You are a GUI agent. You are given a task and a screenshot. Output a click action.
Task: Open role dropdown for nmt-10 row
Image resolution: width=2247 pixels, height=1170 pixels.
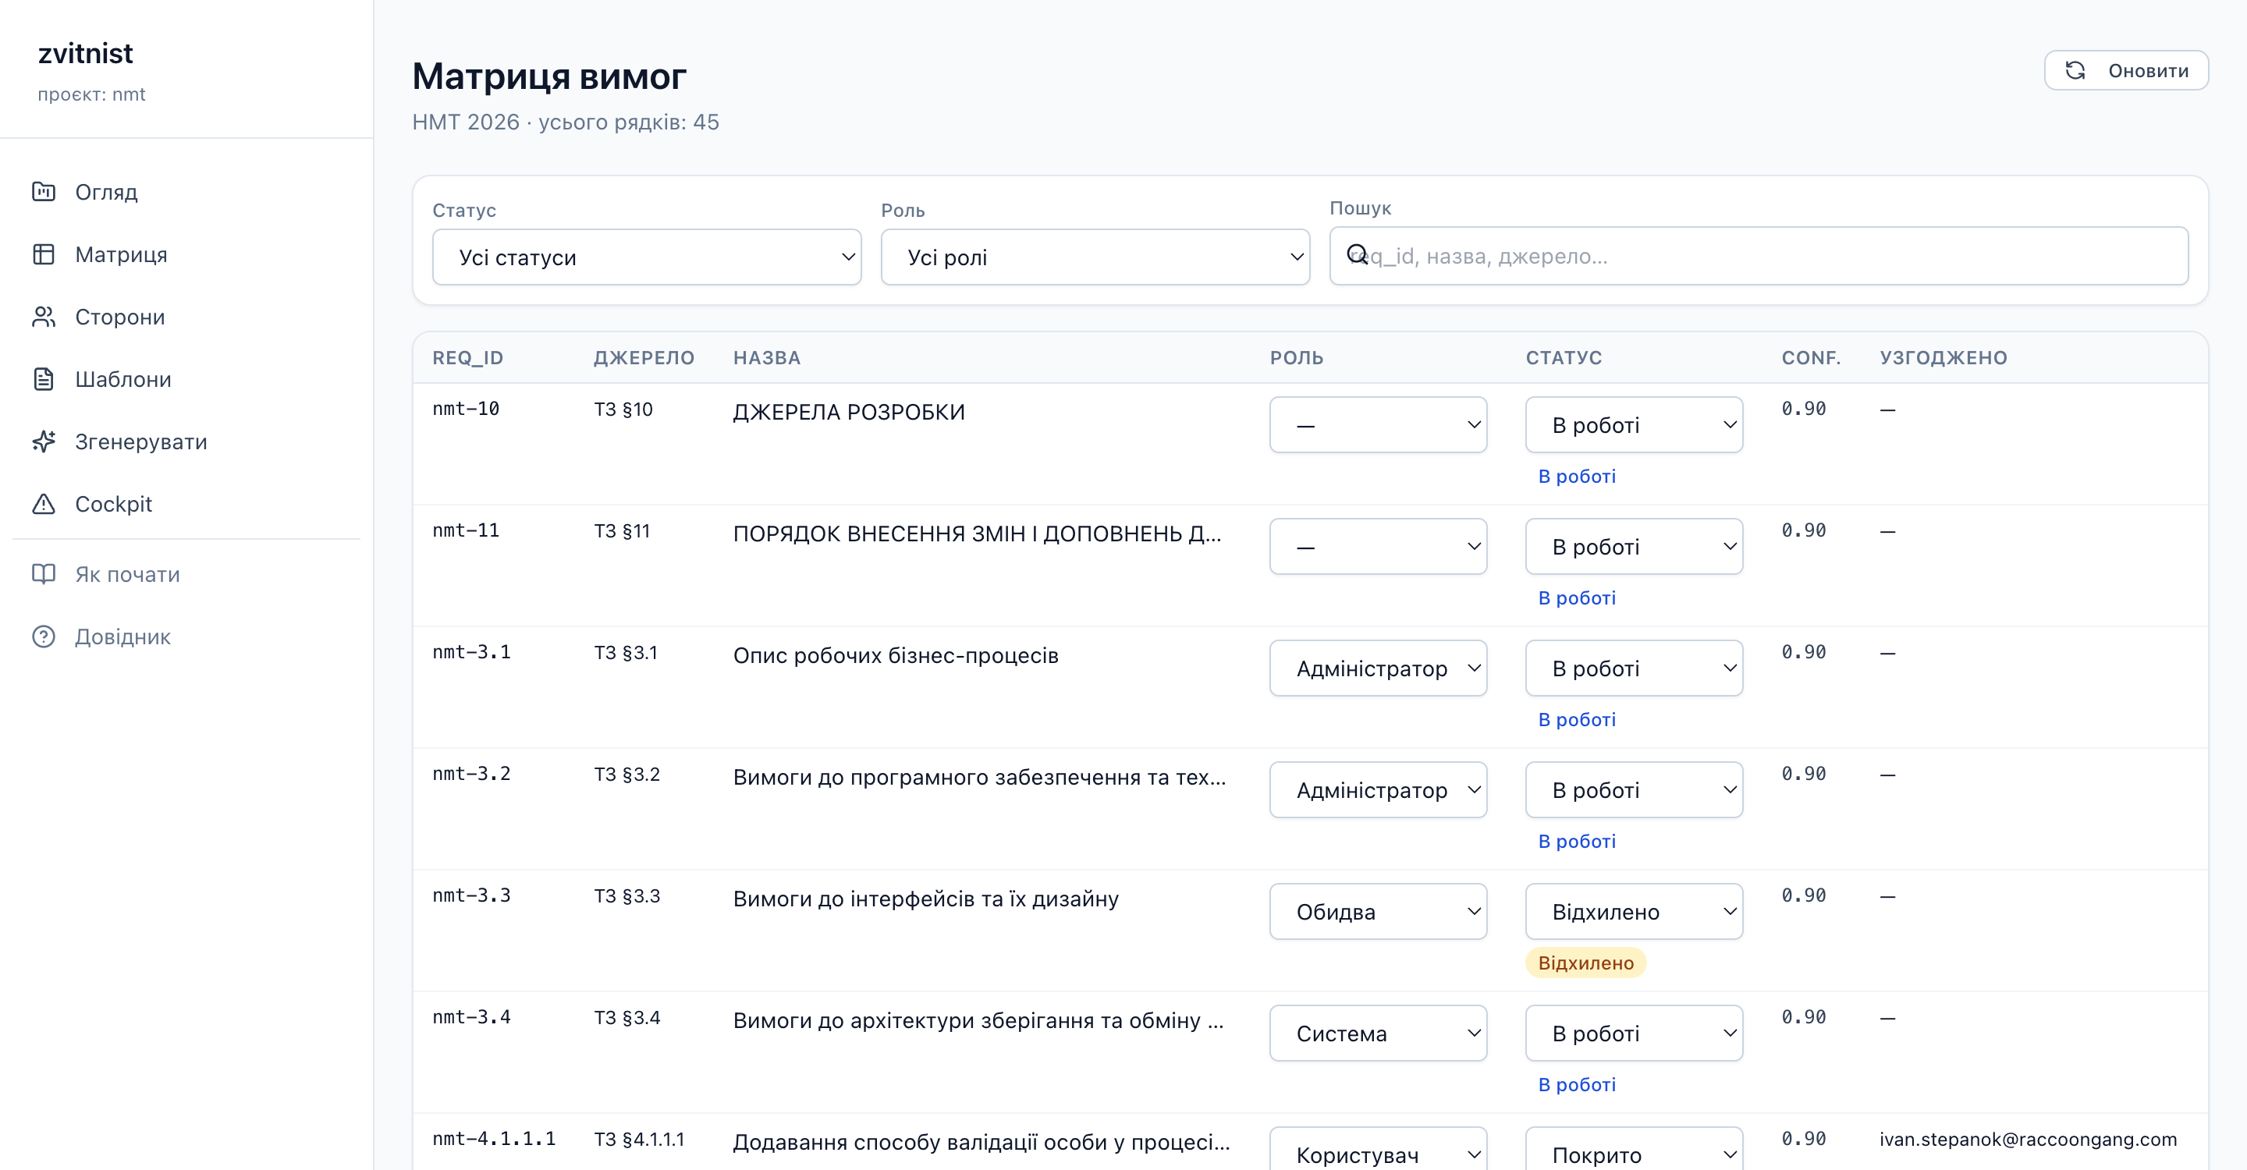coord(1377,424)
